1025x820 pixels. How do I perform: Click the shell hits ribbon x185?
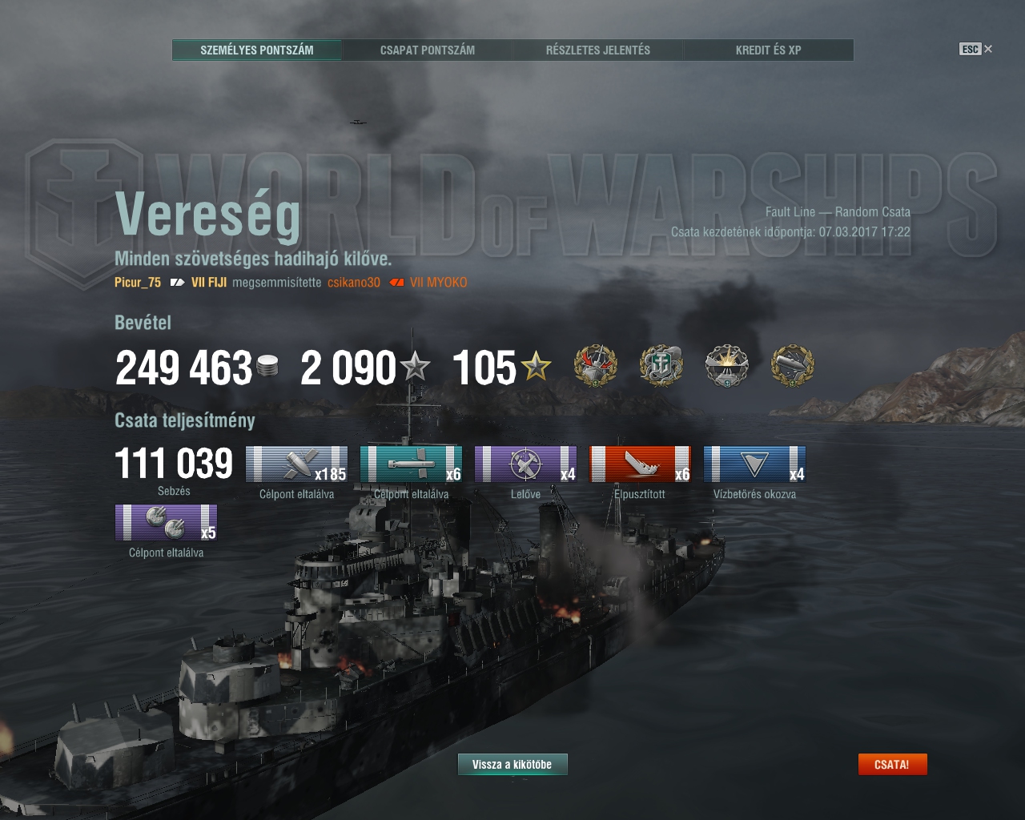(297, 464)
